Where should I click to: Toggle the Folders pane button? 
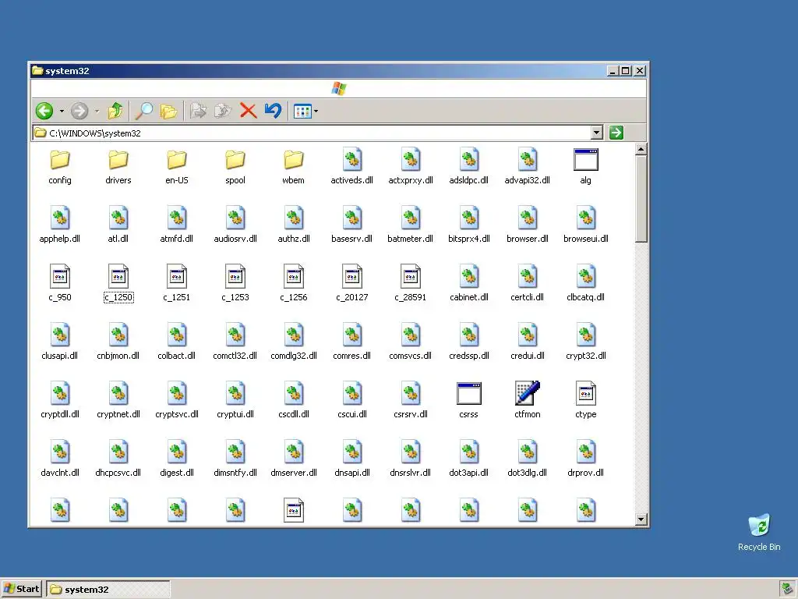pos(168,111)
